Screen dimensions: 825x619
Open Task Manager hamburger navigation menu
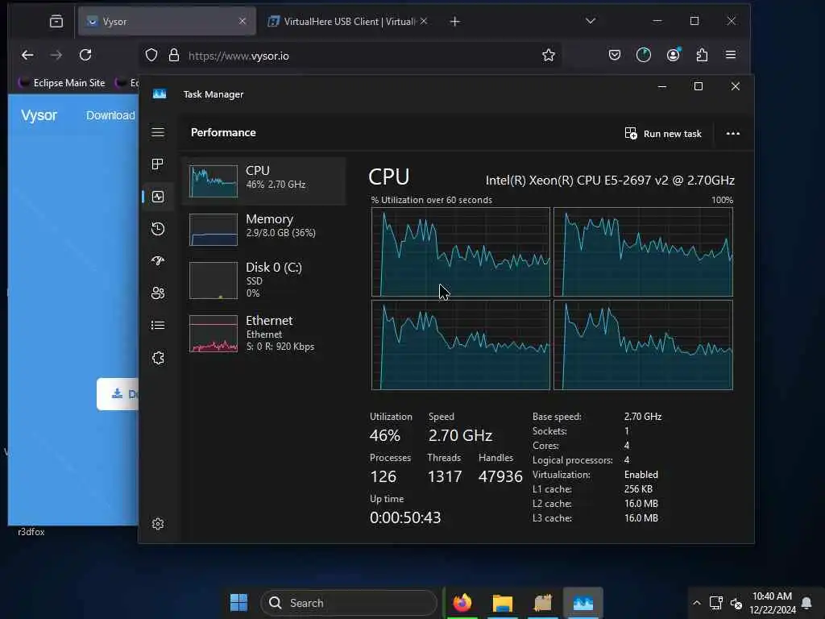(158, 132)
